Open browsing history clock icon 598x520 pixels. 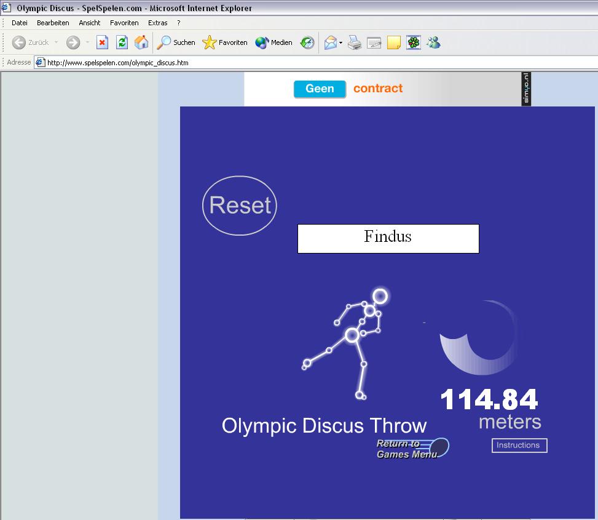click(x=307, y=42)
